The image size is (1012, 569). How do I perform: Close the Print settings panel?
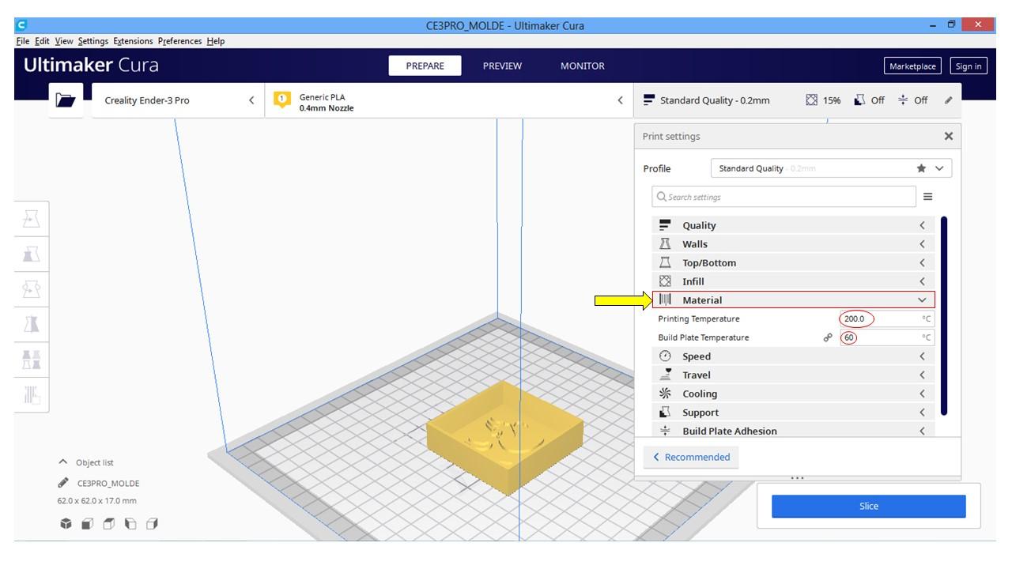click(949, 136)
